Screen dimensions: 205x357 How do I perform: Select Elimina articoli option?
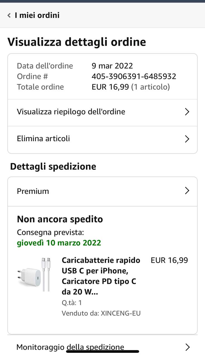(x=43, y=139)
